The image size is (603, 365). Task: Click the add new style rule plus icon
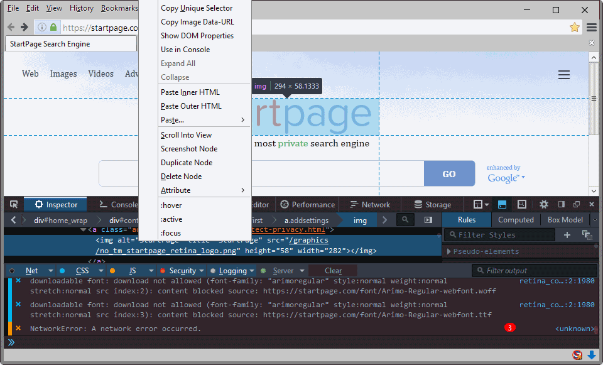(x=567, y=235)
